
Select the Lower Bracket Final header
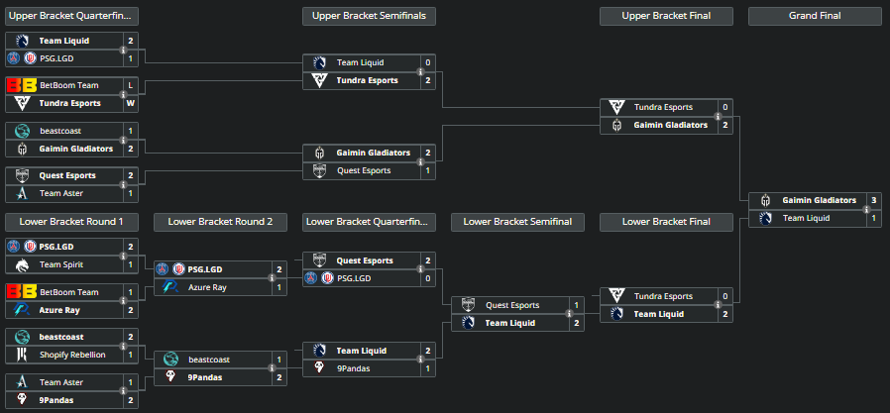(666, 222)
